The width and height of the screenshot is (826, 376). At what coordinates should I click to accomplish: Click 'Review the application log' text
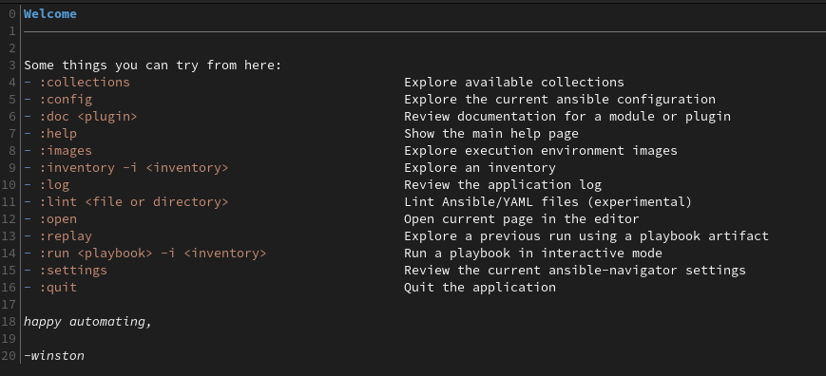[x=503, y=185]
